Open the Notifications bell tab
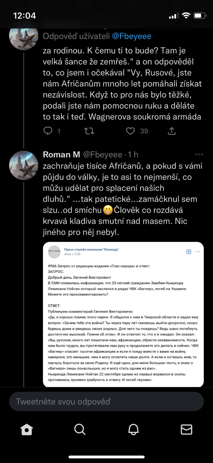The image size is (213, 463). [x=133, y=430]
